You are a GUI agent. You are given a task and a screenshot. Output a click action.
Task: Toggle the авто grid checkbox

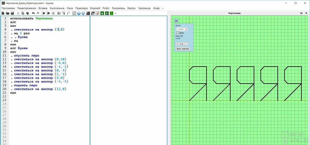click(x=178, y=33)
